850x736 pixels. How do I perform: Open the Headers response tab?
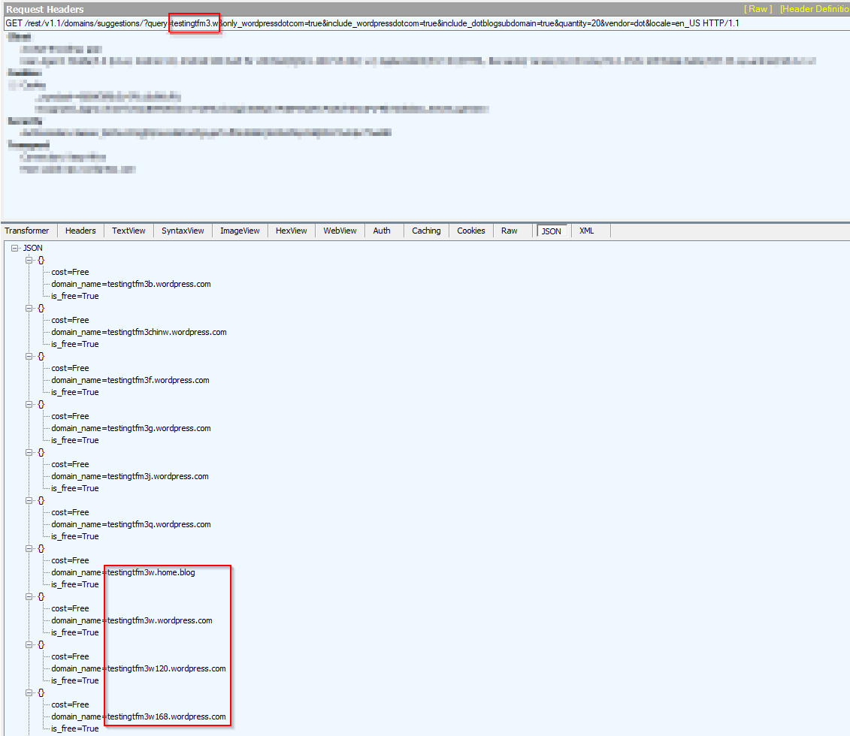pyautogui.click(x=80, y=231)
